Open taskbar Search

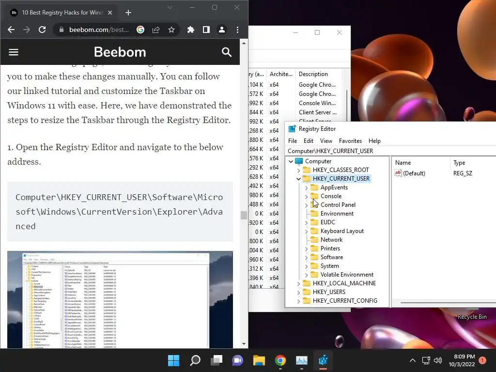[x=195, y=360]
